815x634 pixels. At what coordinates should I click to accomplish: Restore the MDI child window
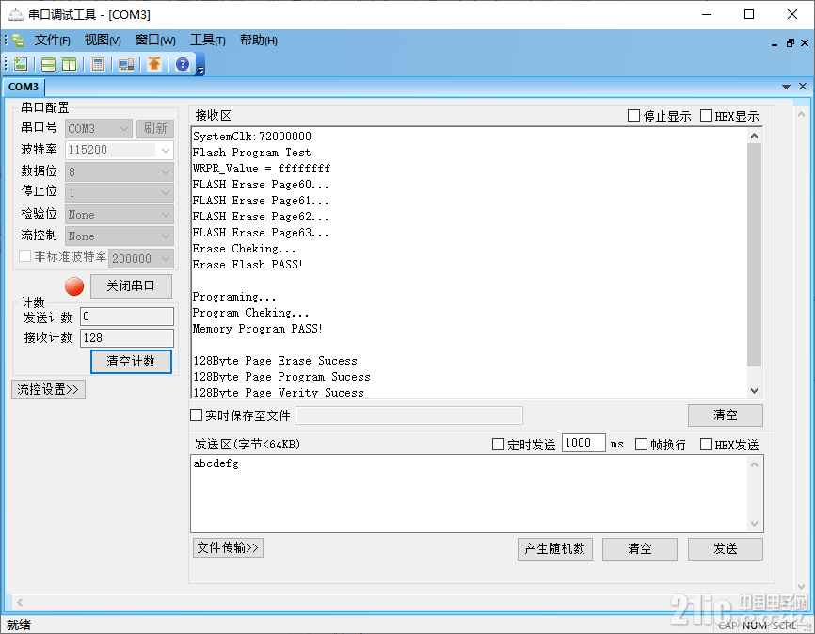pyautogui.click(x=790, y=43)
